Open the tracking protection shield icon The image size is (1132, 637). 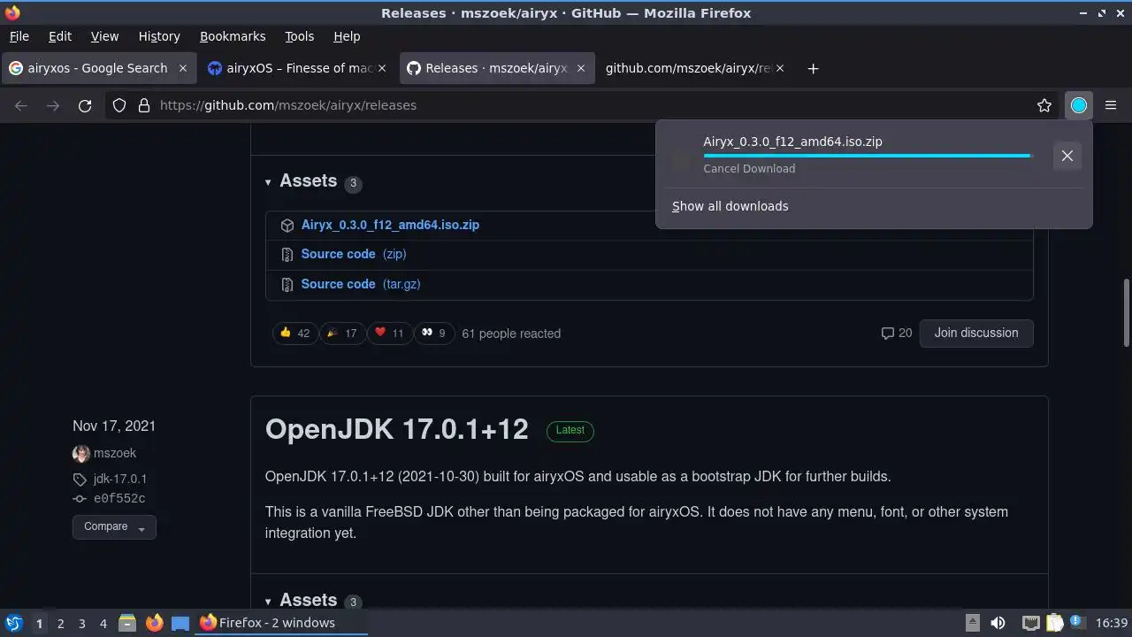119,105
